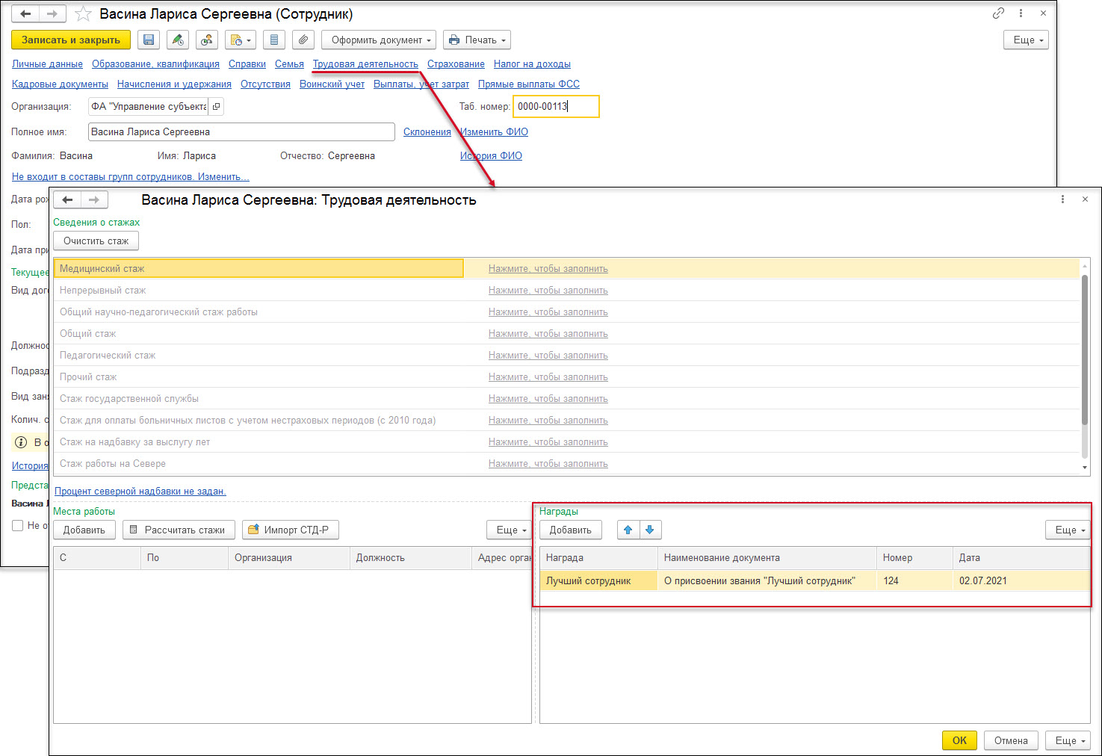Click the green pencil document icon
1102x756 pixels.
point(178,40)
